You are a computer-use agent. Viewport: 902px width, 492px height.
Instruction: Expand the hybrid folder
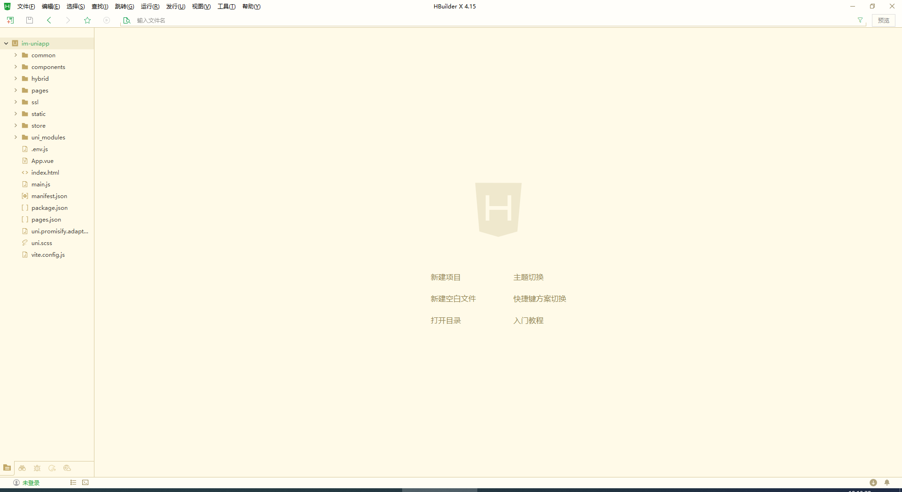pos(16,78)
